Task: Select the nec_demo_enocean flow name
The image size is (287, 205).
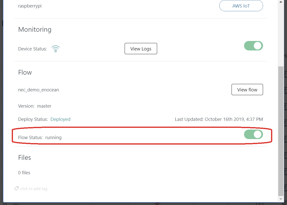Action: 38,90
